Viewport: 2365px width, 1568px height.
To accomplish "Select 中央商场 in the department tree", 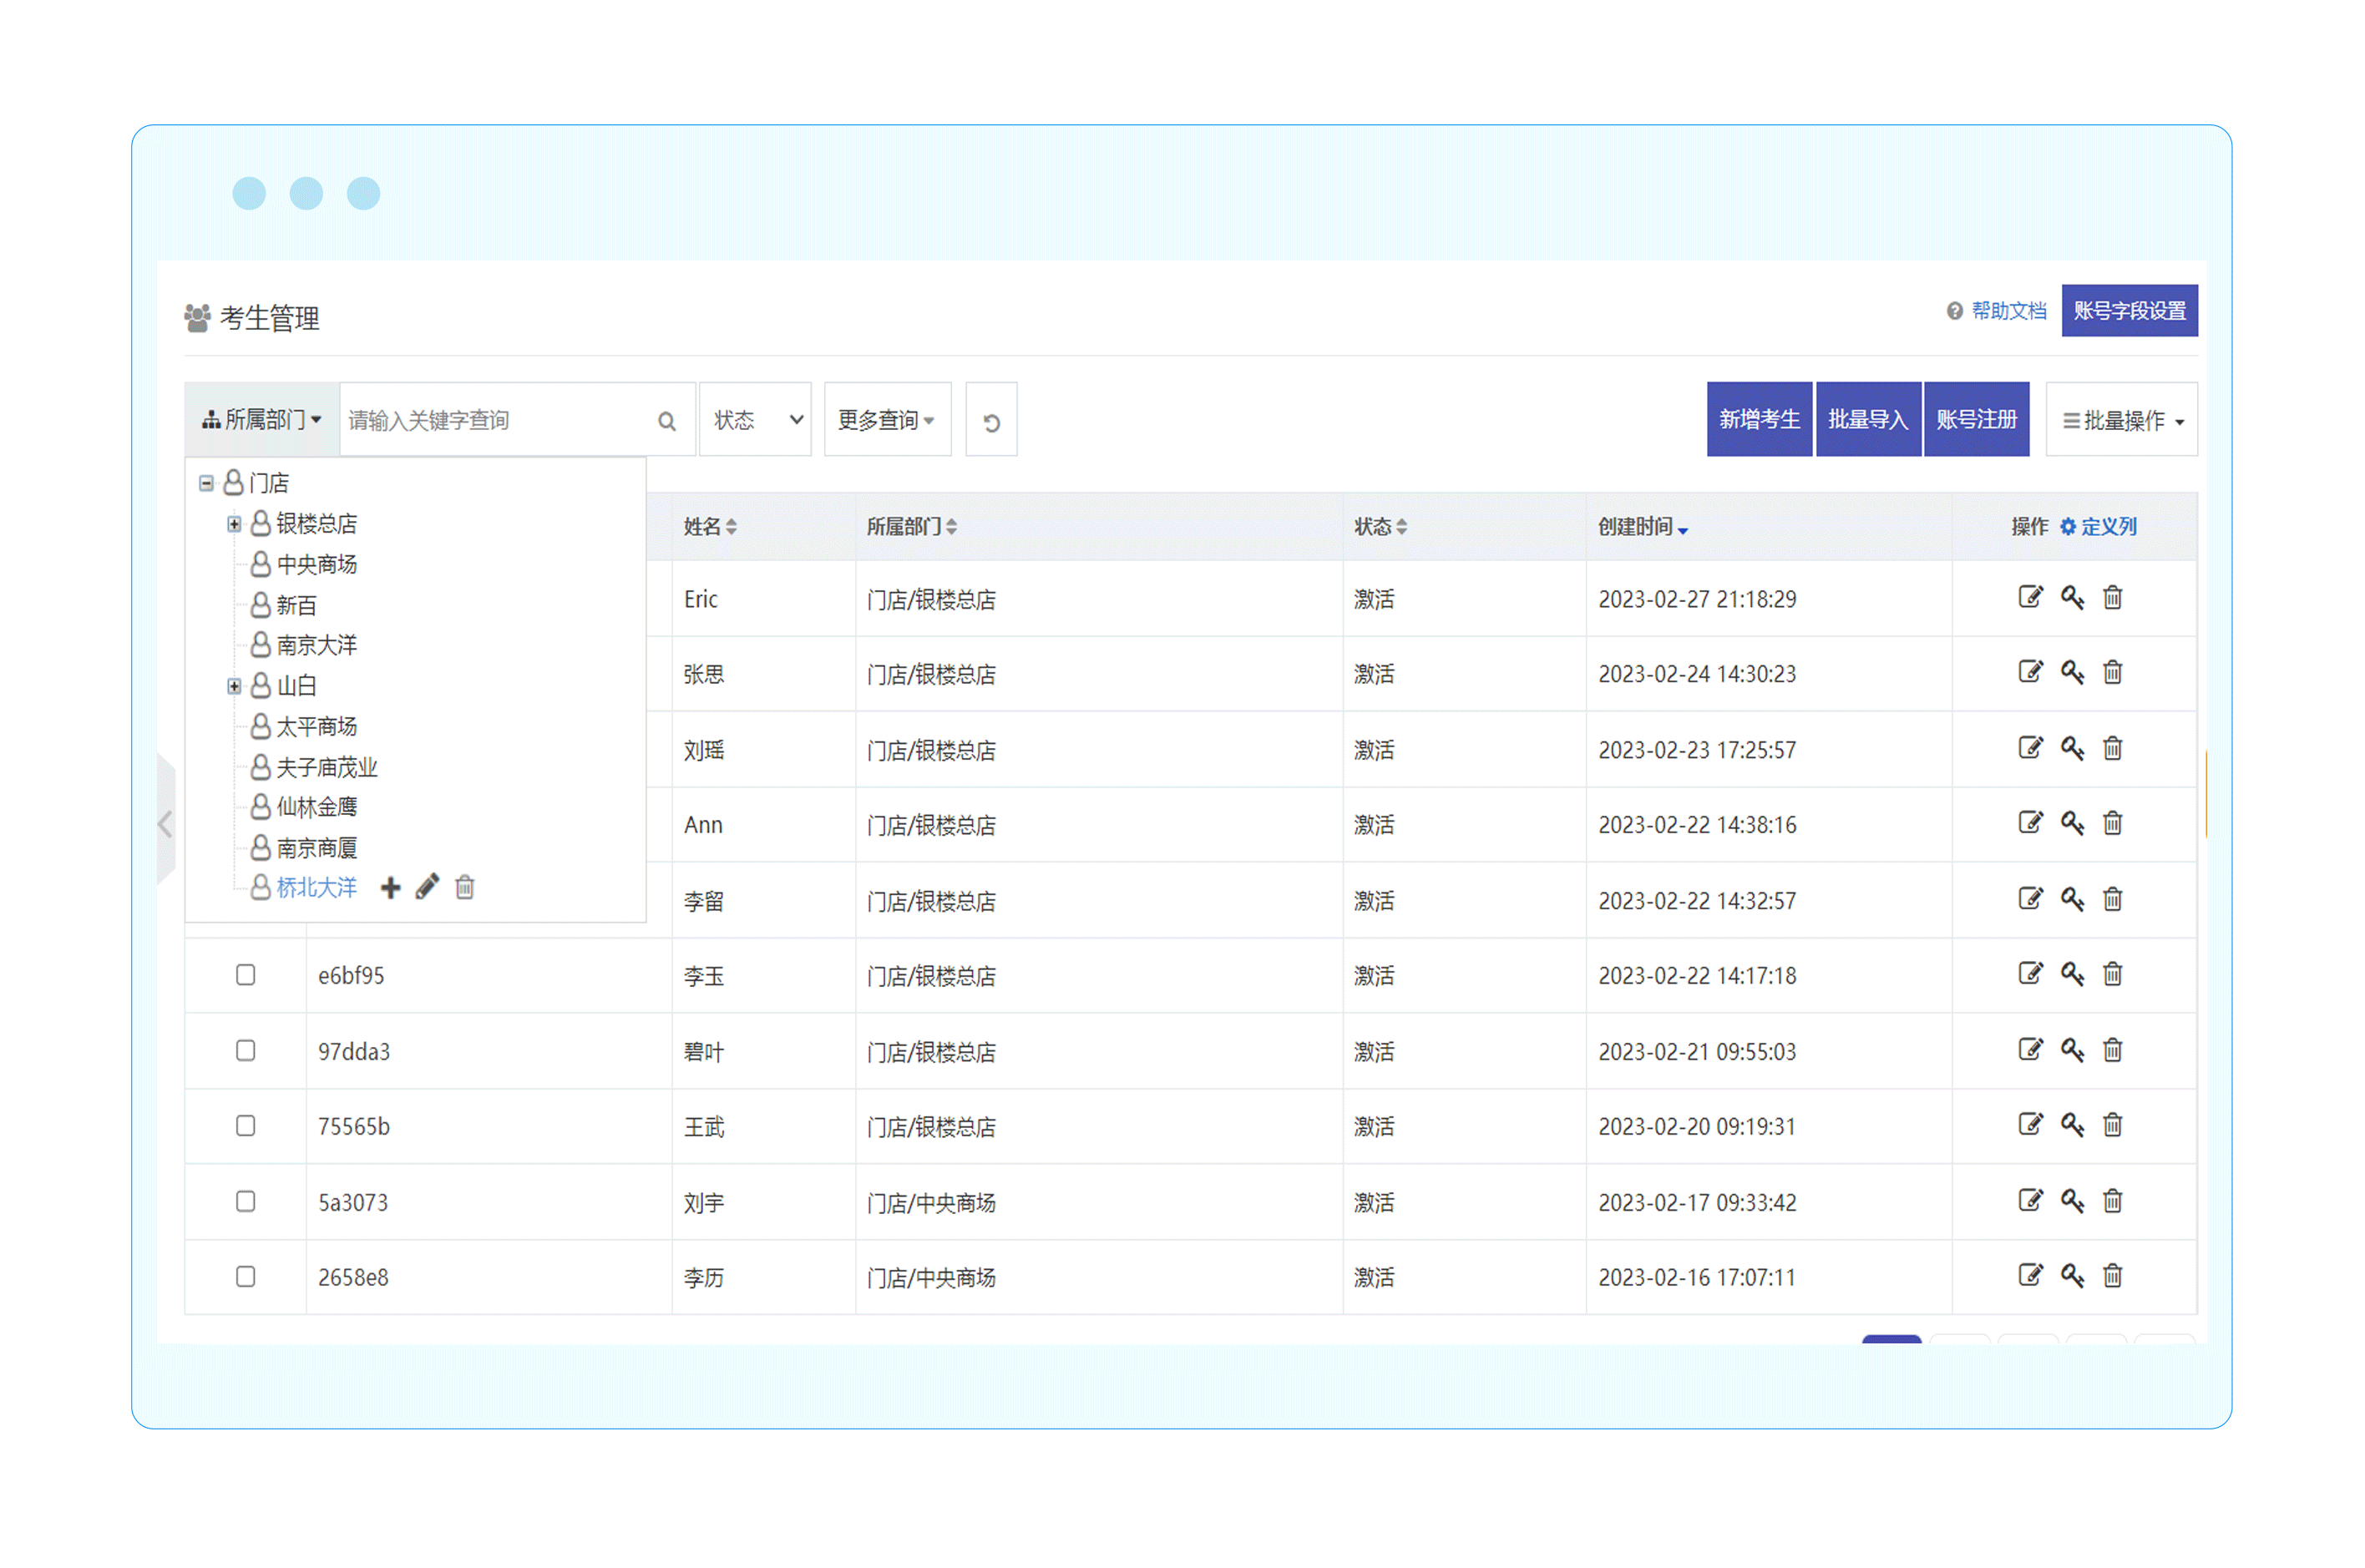I will [x=316, y=564].
